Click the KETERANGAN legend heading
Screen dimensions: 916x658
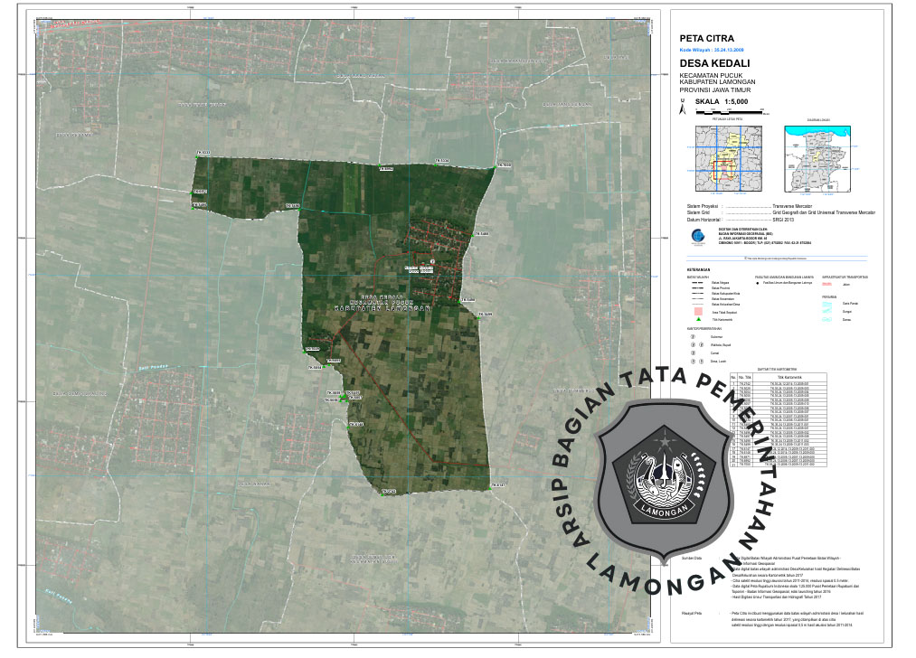click(698, 270)
